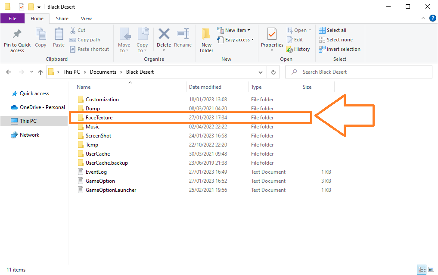Open Customize Quick Access Toolbar dropdown
This screenshot has width=438, height=275.
[39, 7]
